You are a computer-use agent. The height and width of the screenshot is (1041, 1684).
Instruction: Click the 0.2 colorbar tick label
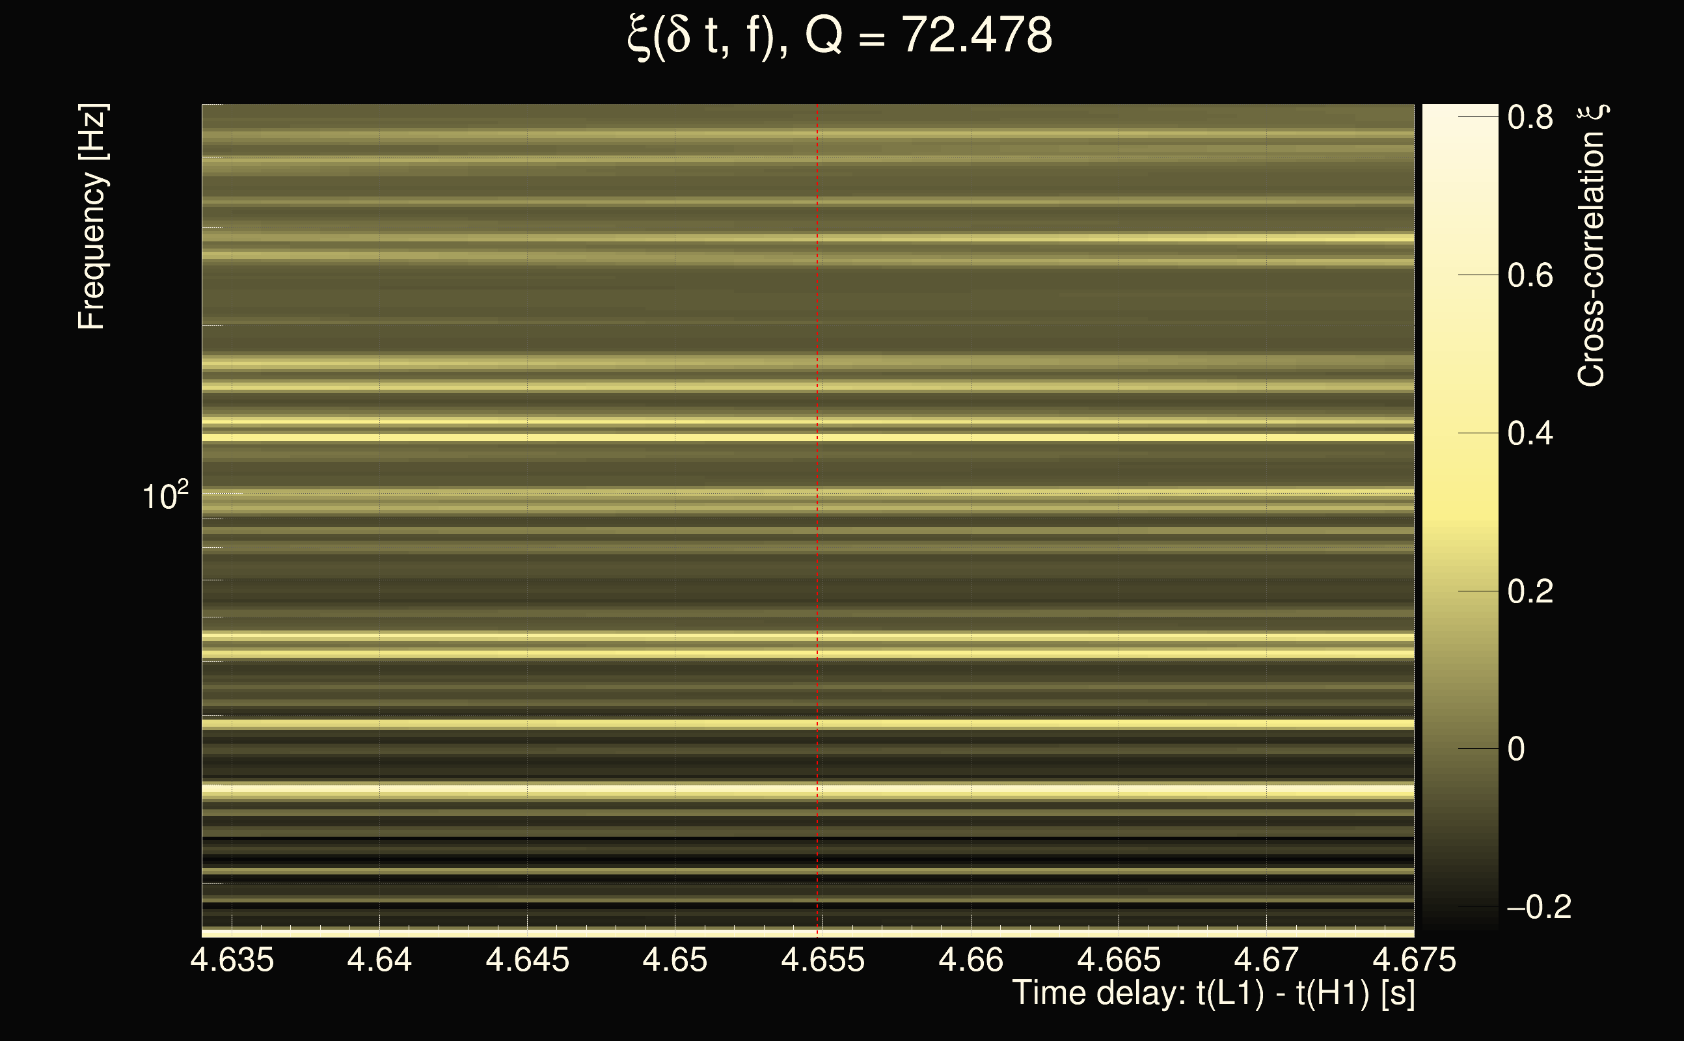pos(1530,591)
